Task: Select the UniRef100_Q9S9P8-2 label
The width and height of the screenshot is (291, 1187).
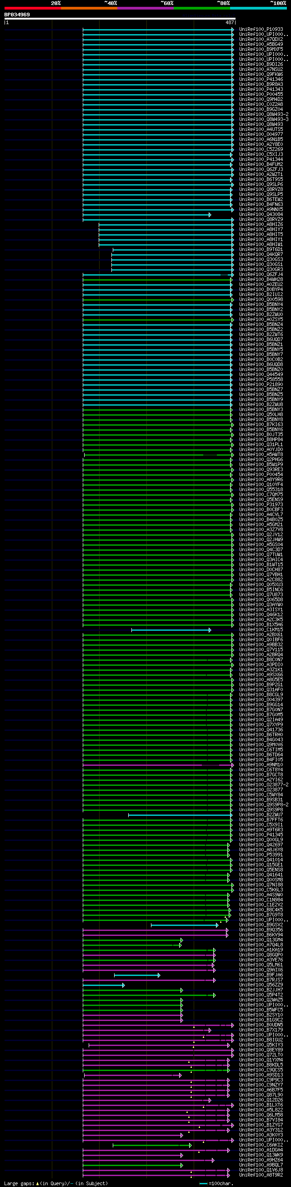Action: coord(264,805)
